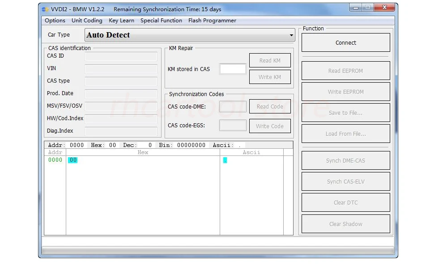Click the Prod. Date field

tap(121, 94)
